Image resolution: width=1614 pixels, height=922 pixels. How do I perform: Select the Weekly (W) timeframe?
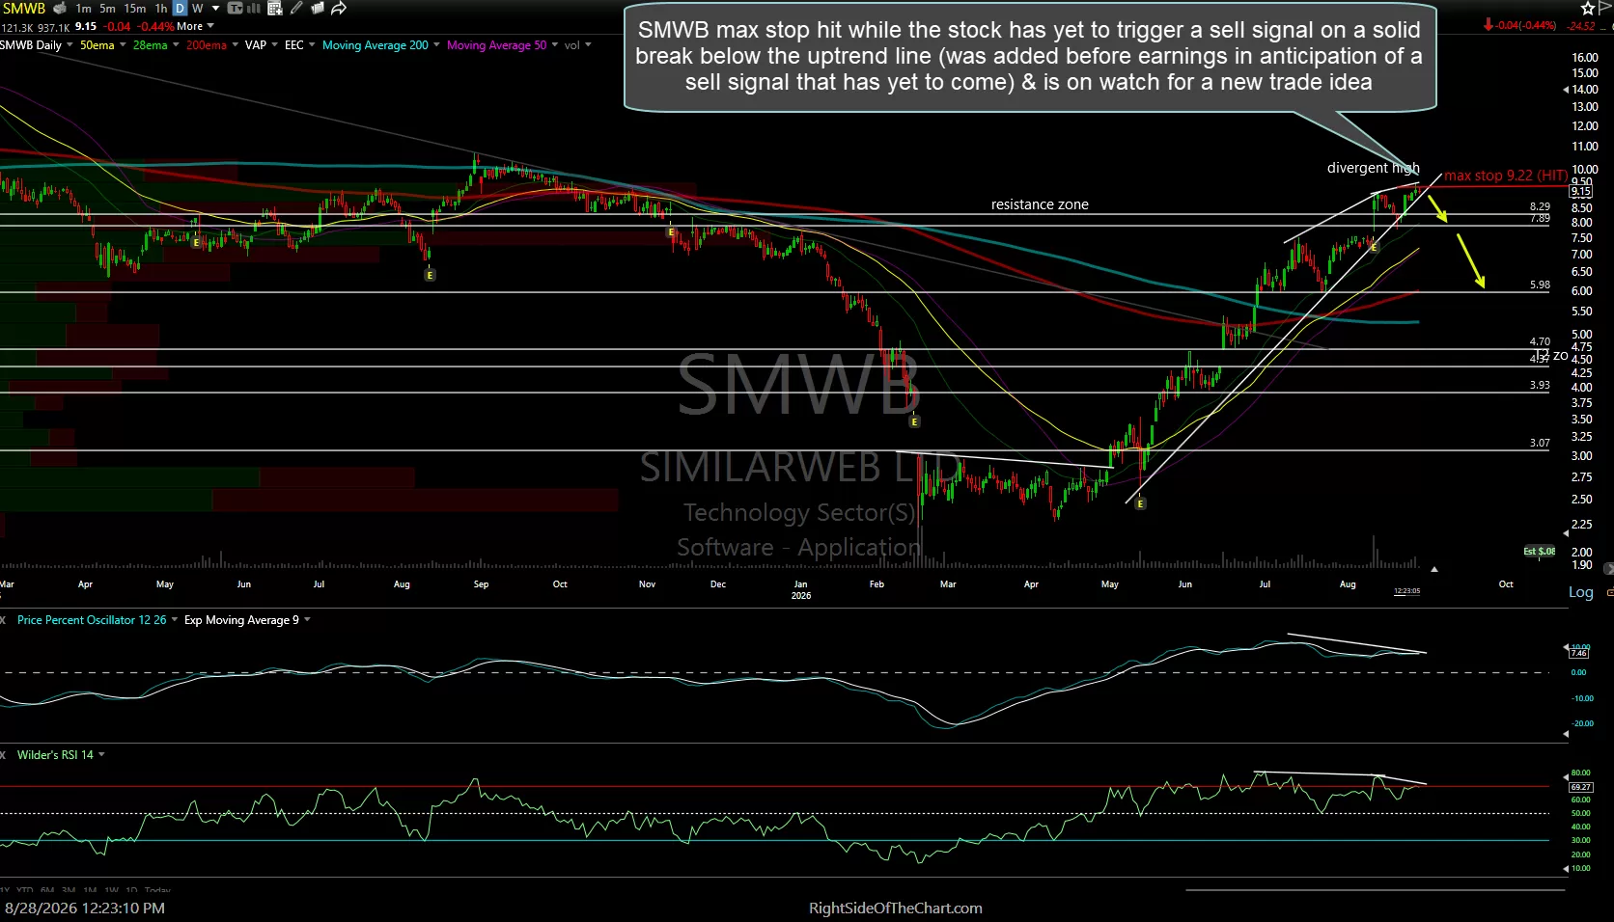coord(197,8)
